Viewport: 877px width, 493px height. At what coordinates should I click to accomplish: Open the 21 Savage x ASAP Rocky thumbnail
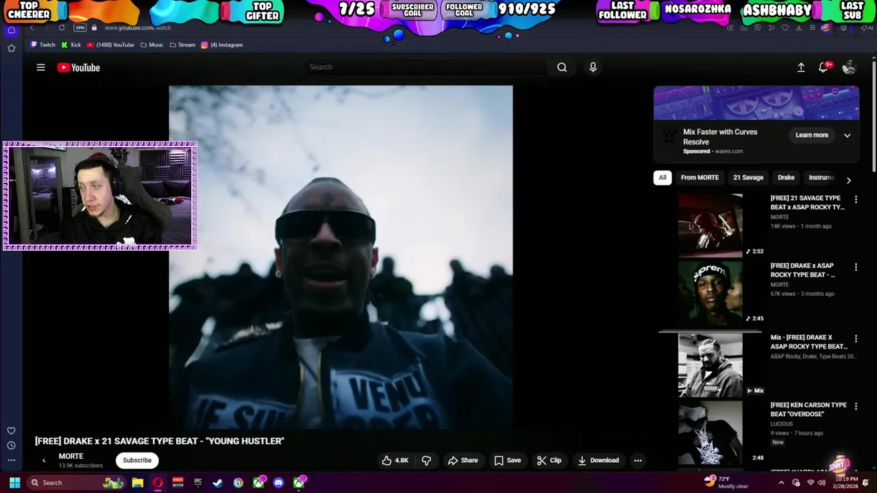pos(710,225)
